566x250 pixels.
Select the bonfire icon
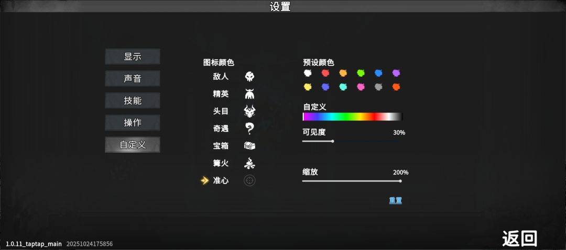click(x=249, y=163)
